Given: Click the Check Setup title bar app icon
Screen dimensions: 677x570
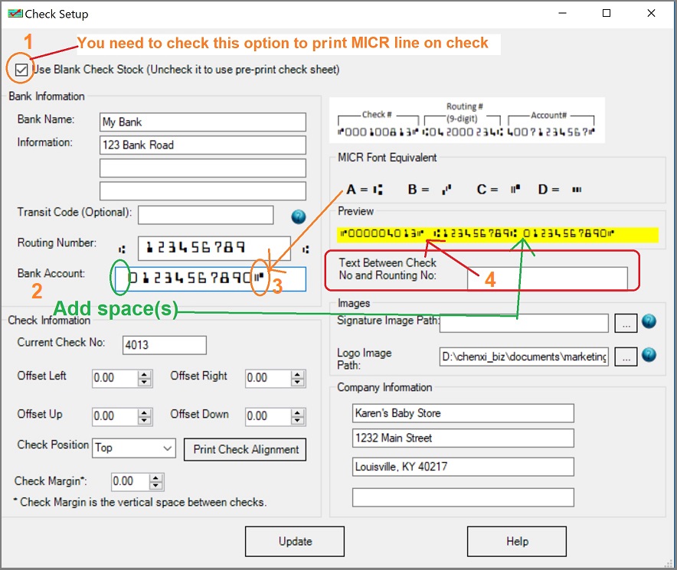Looking at the screenshot, I should pyautogui.click(x=13, y=14).
